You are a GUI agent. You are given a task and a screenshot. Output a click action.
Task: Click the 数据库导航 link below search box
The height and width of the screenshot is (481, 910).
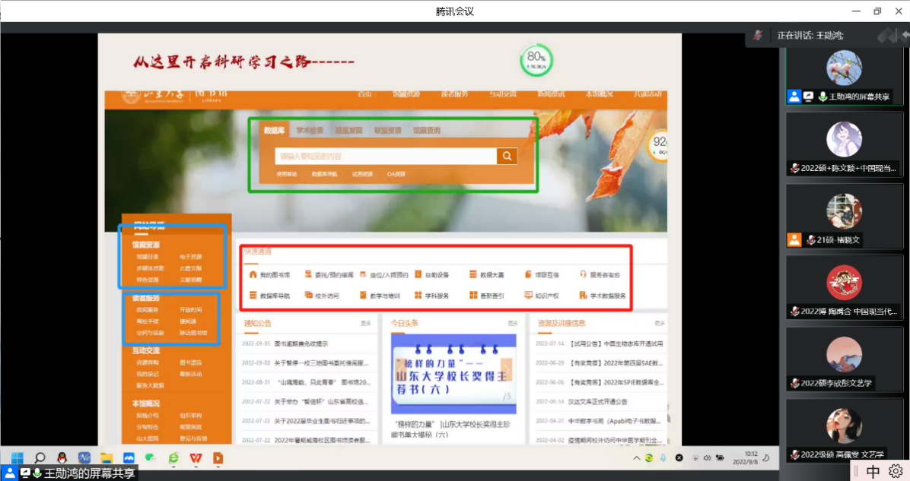point(324,174)
